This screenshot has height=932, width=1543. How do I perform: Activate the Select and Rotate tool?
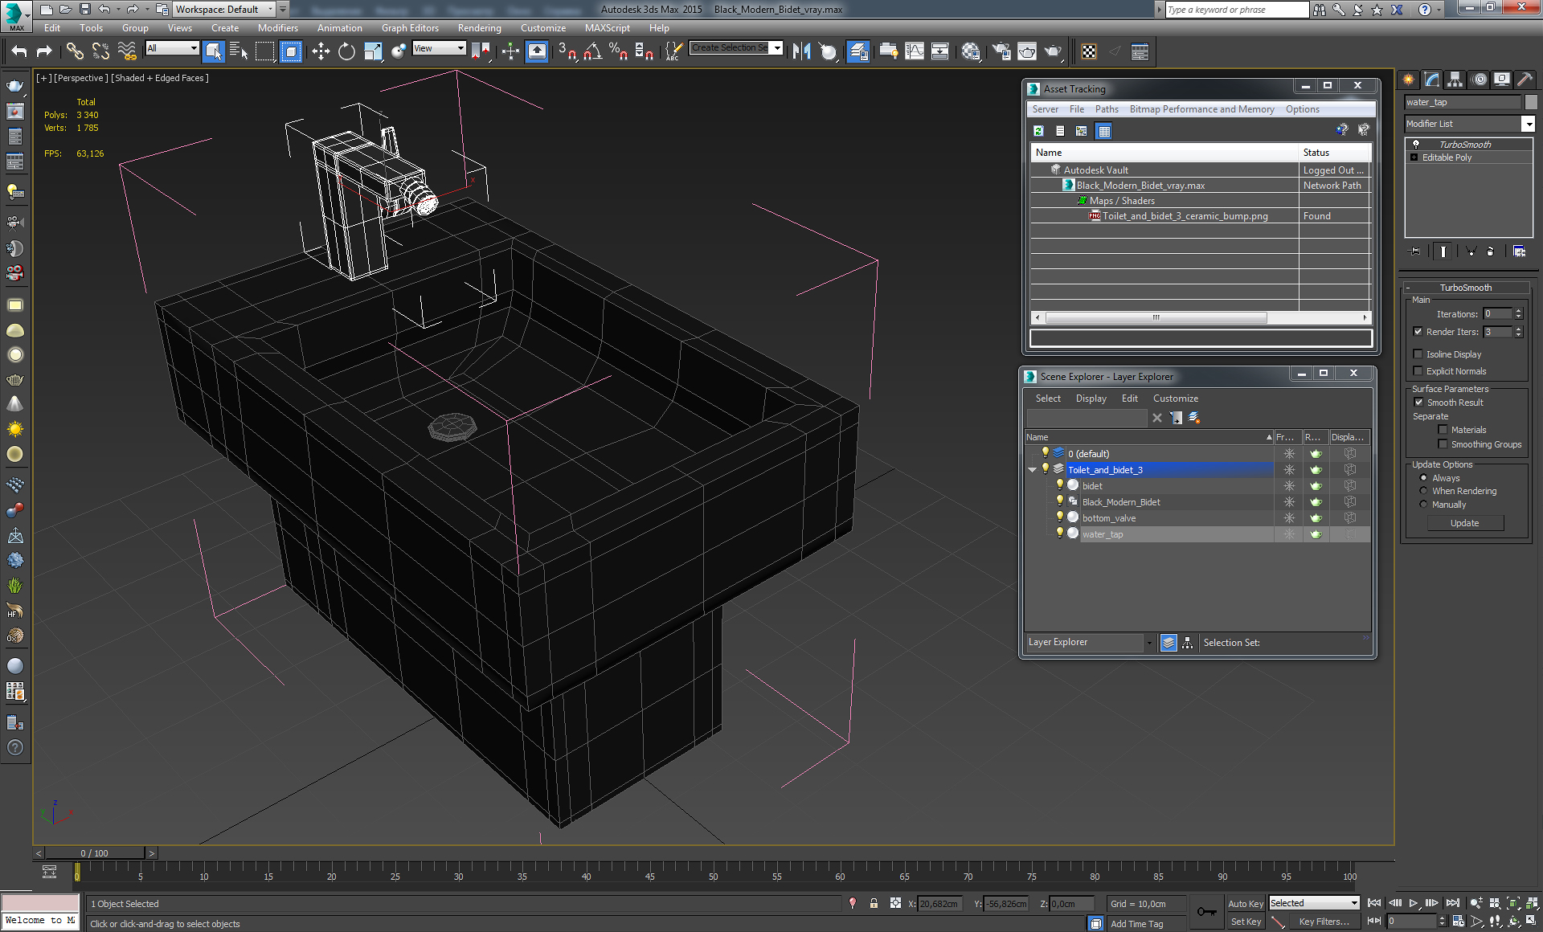(346, 51)
